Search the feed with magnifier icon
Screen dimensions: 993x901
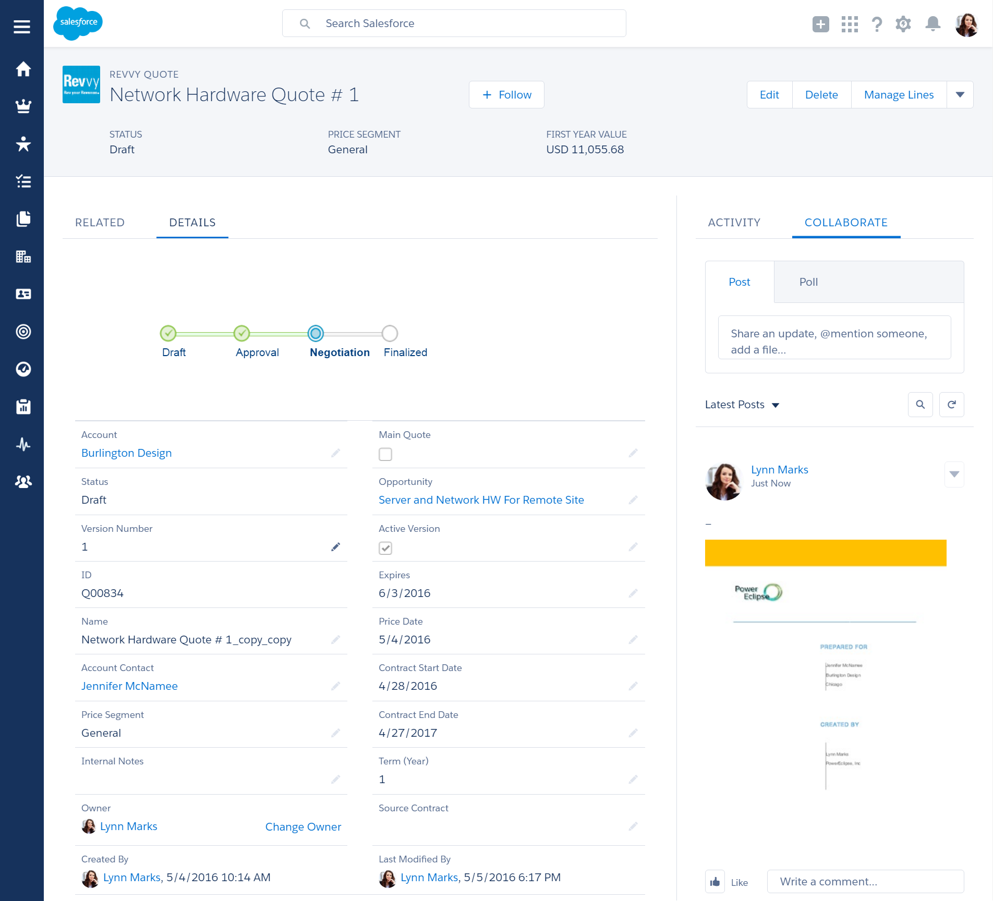coord(920,405)
